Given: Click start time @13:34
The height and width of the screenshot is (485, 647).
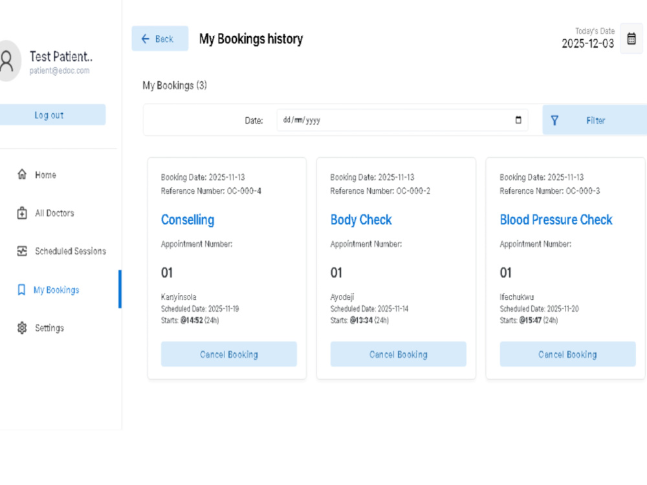Looking at the screenshot, I should click(361, 320).
